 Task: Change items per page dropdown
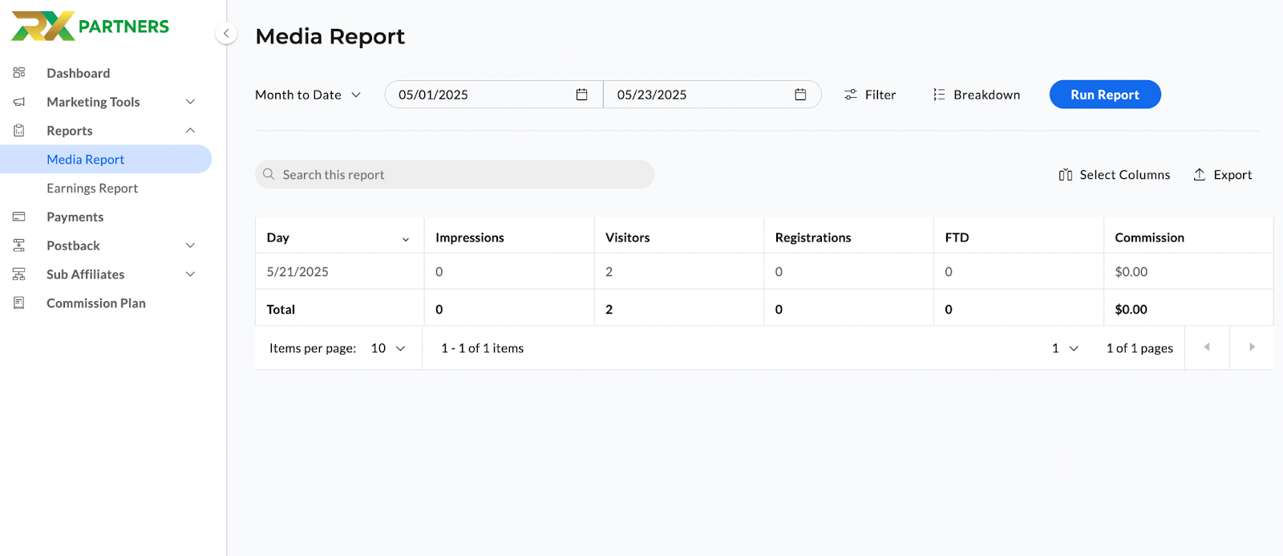click(x=388, y=348)
